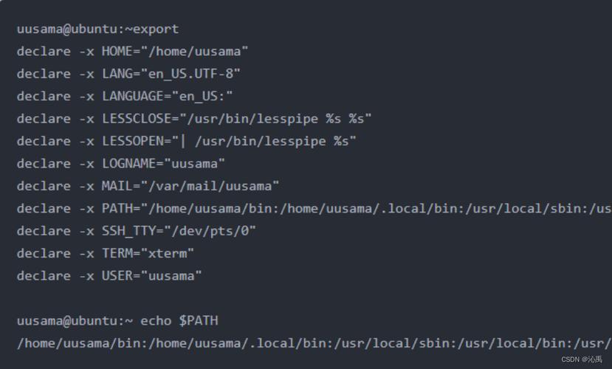Click the LESSCLOSE lesspipe line
The image size is (612, 369).
click(194, 119)
